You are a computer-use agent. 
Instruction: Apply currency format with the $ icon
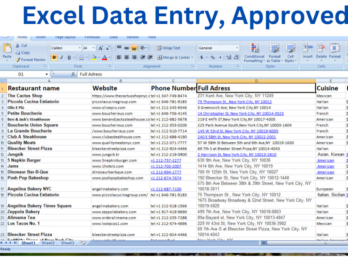pos(201,57)
